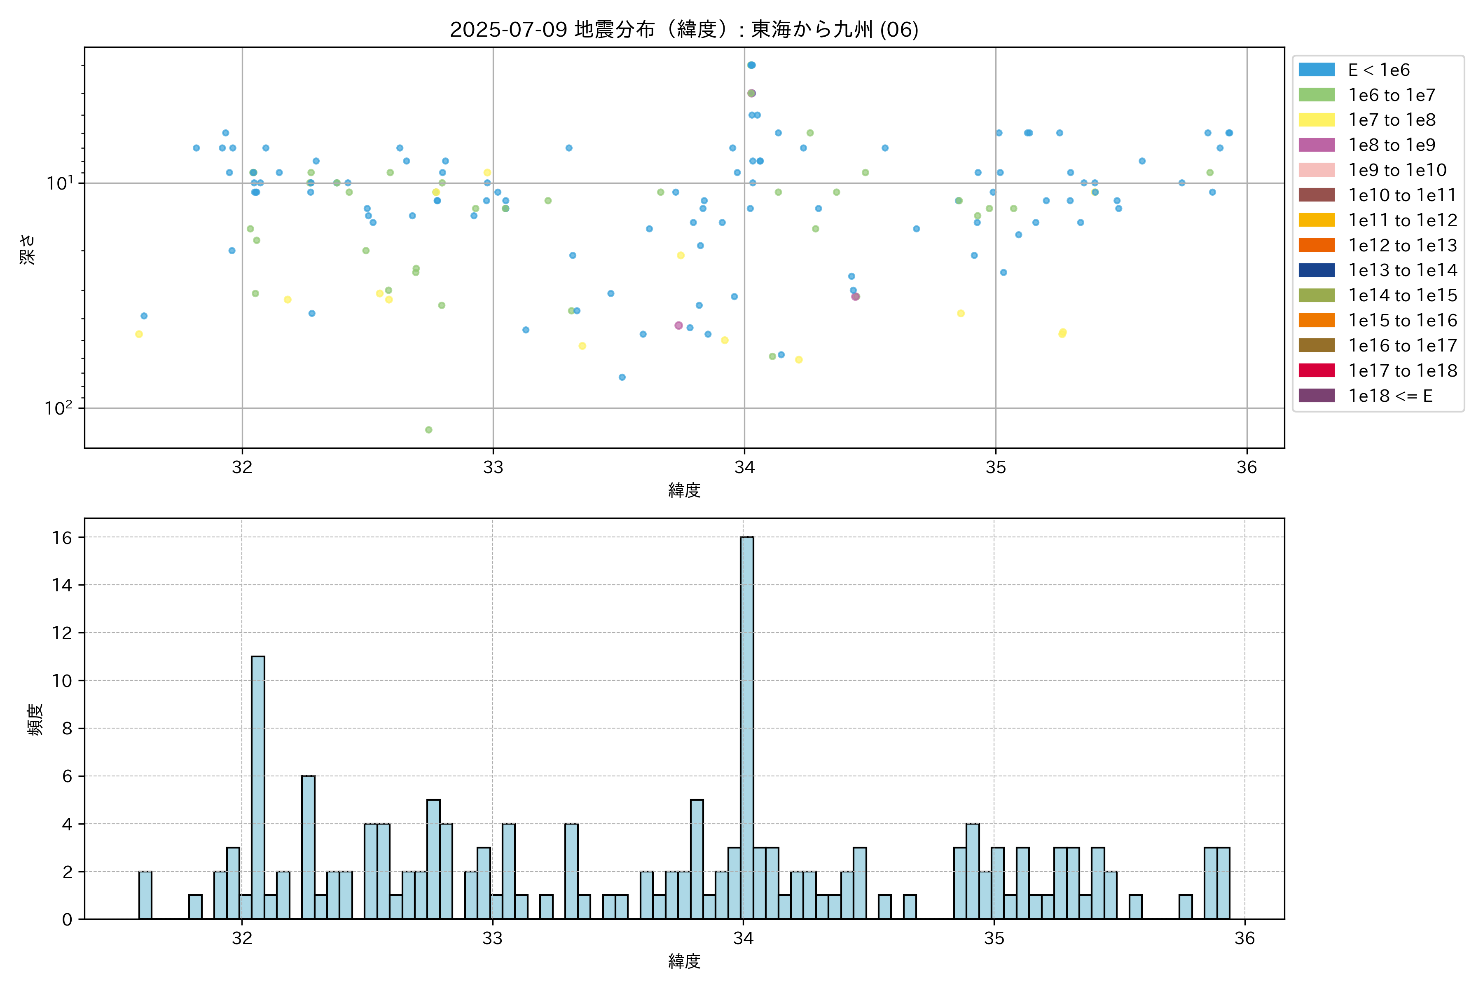1483x989 pixels.
Task: Click the 頻度 y-axis label on histogram
Action: [35, 719]
